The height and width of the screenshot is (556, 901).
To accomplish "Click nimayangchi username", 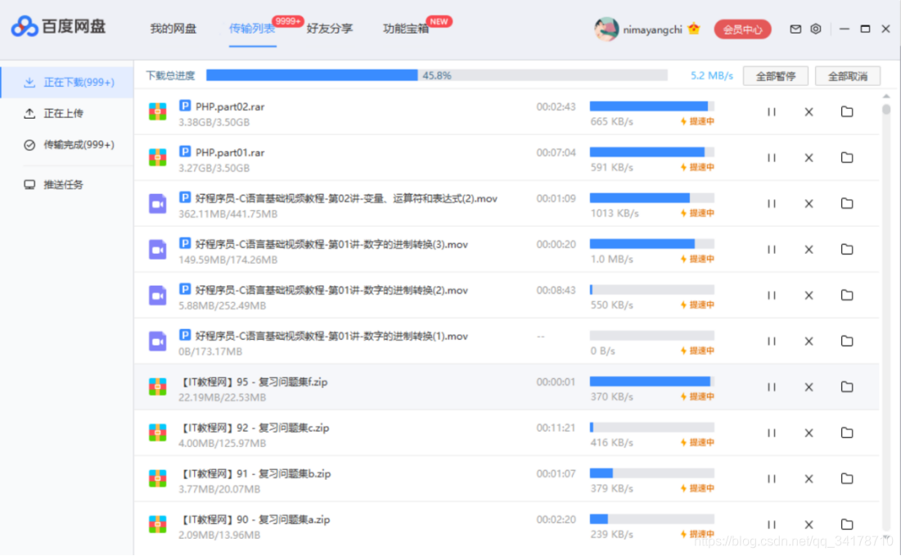I will point(652,29).
